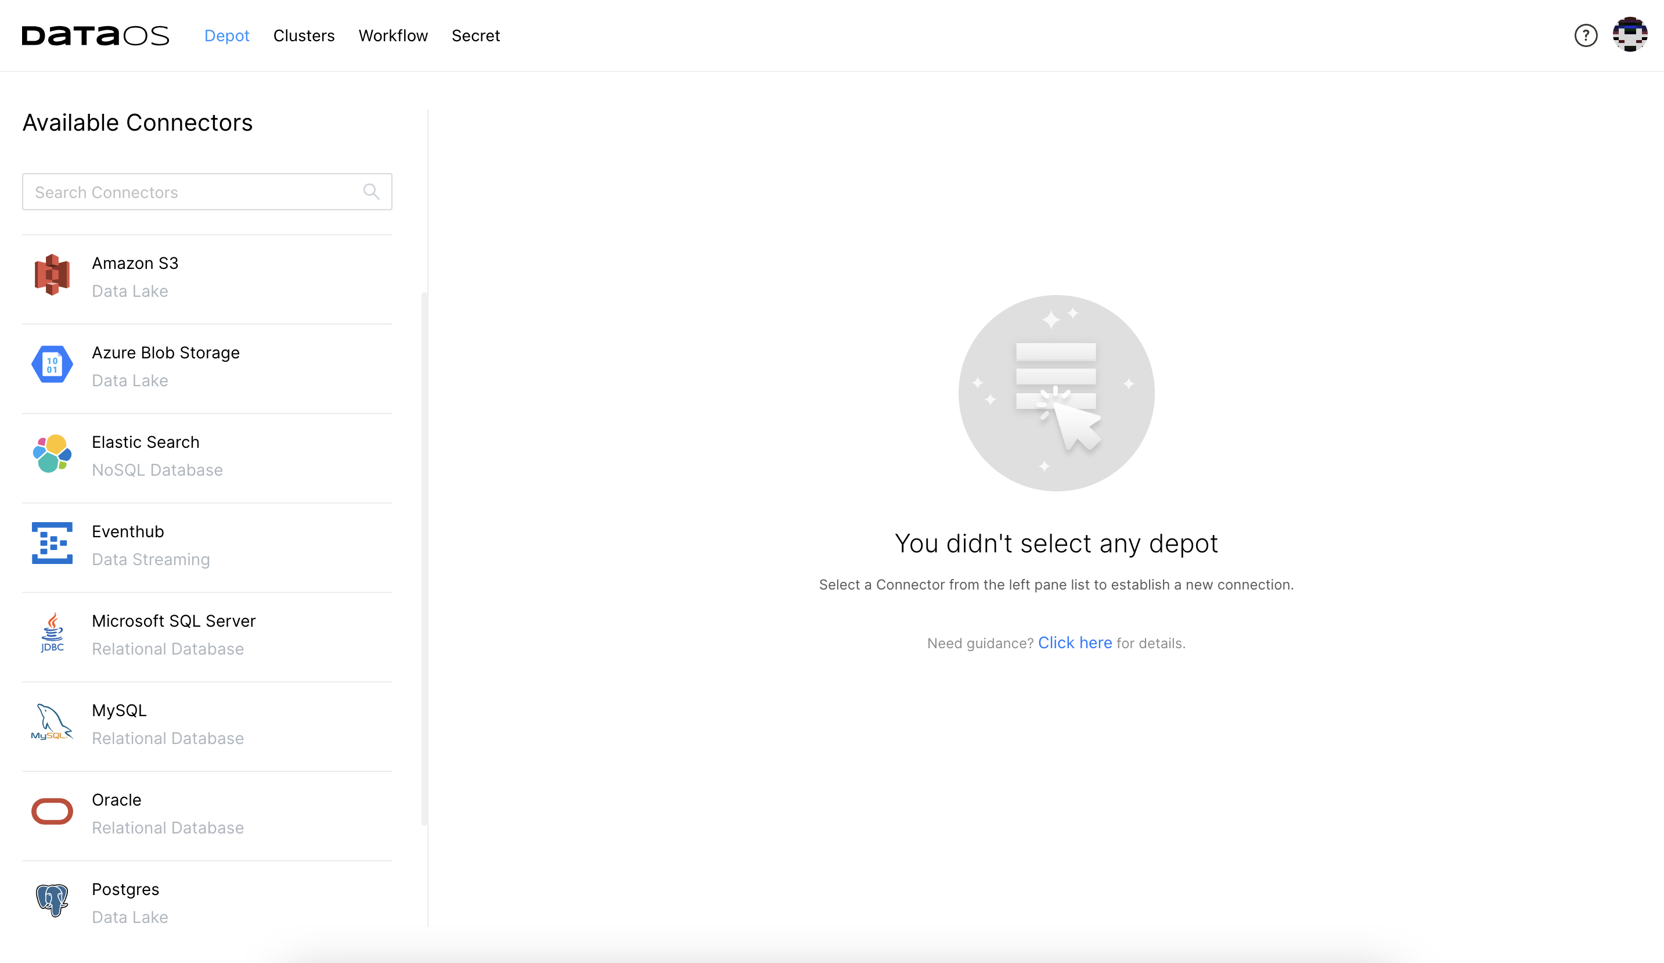The width and height of the screenshot is (1664, 963).
Task: Click the search magnifier icon
Action: (x=371, y=192)
